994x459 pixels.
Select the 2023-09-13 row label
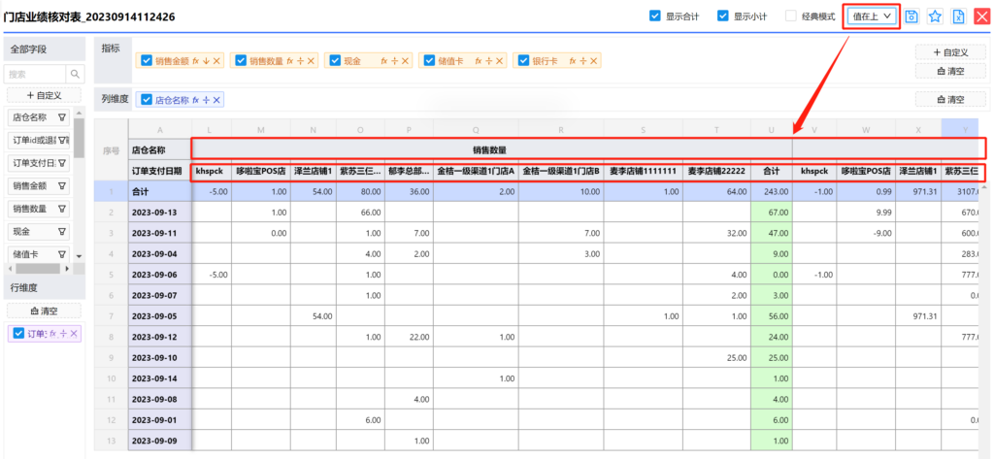tap(160, 213)
